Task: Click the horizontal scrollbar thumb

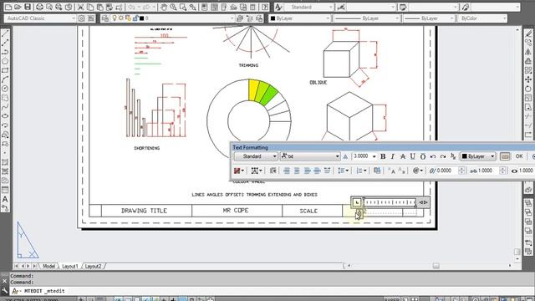Action: 436,266
